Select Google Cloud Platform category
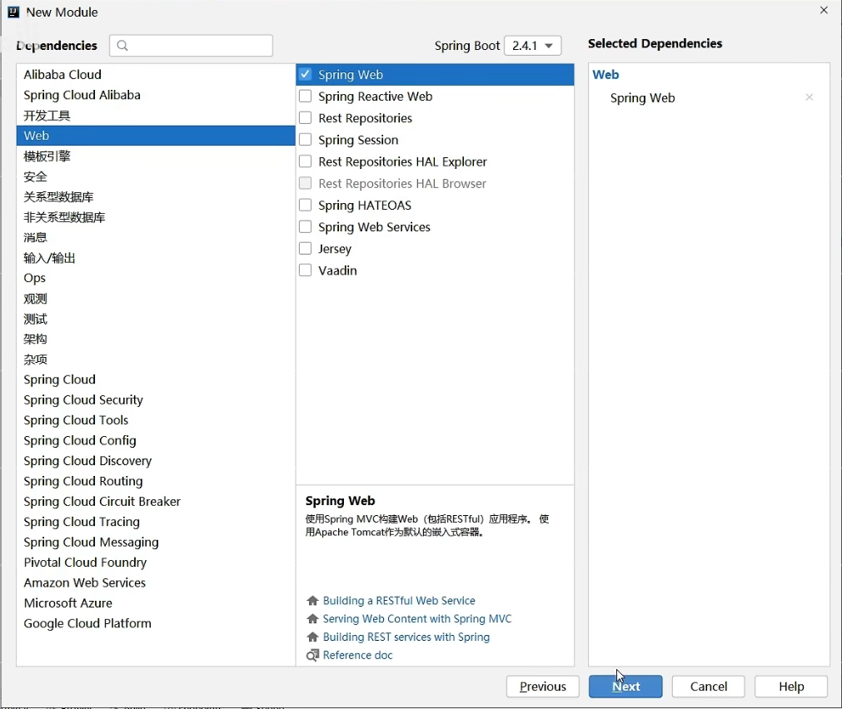842x709 pixels. tap(156, 623)
